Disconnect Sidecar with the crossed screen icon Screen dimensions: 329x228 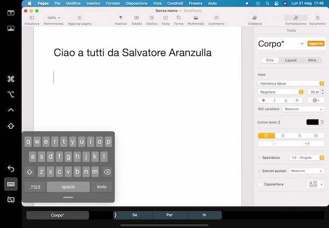pyautogui.click(x=11, y=199)
